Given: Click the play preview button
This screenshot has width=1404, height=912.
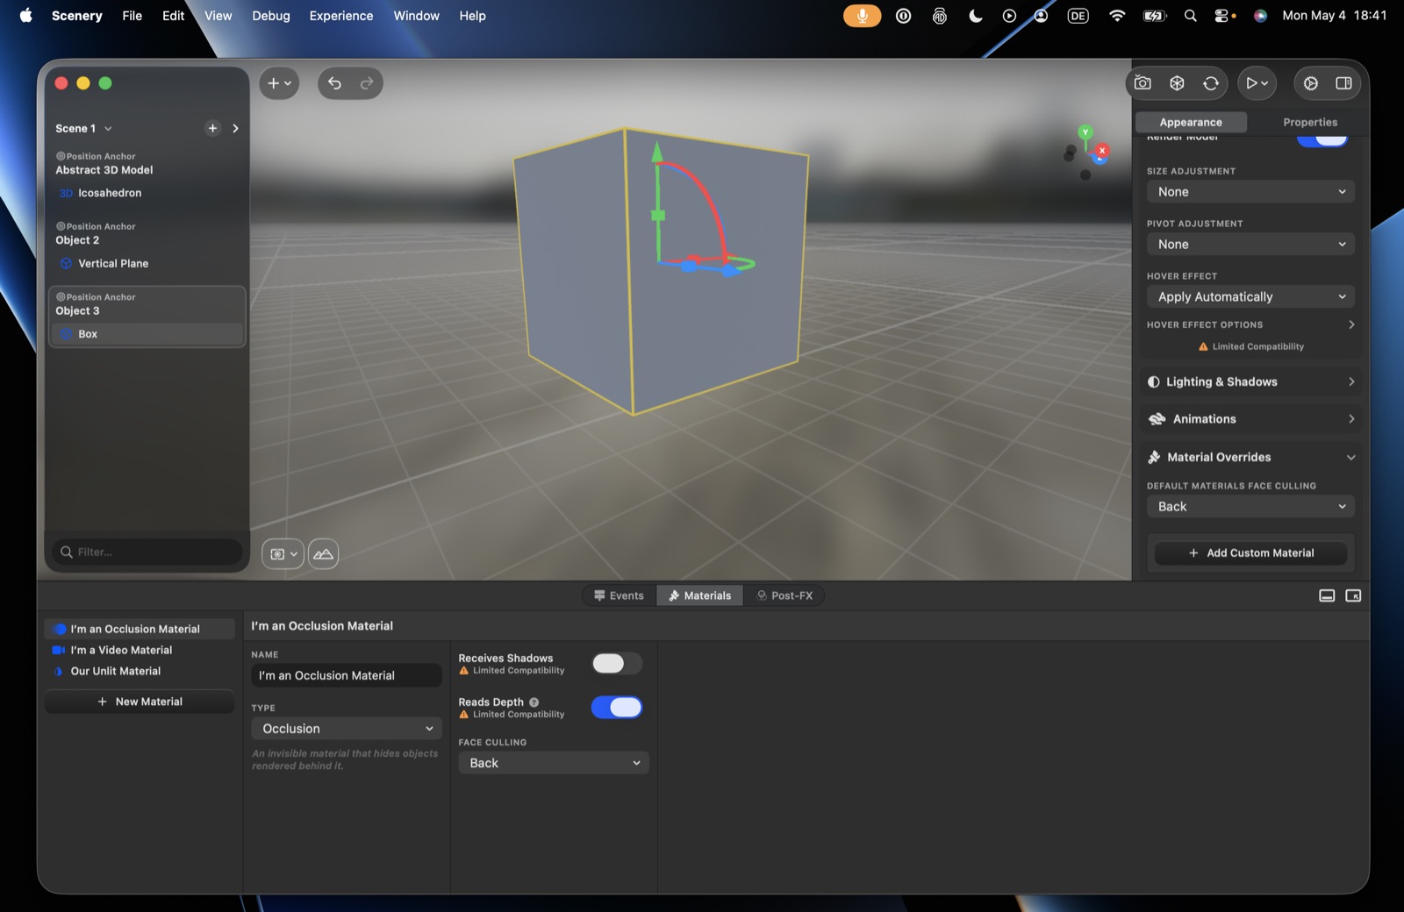Looking at the screenshot, I should point(1257,83).
